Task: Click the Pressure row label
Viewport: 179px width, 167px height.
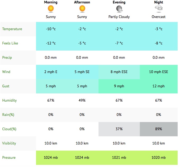Action: [9, 158]
